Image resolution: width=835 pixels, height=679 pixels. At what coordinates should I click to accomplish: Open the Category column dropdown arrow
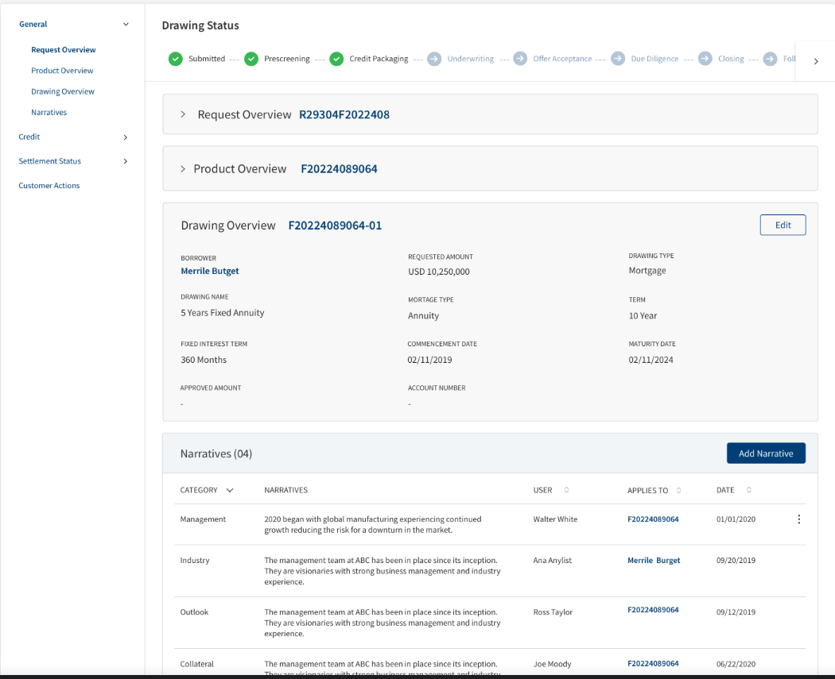230,490
